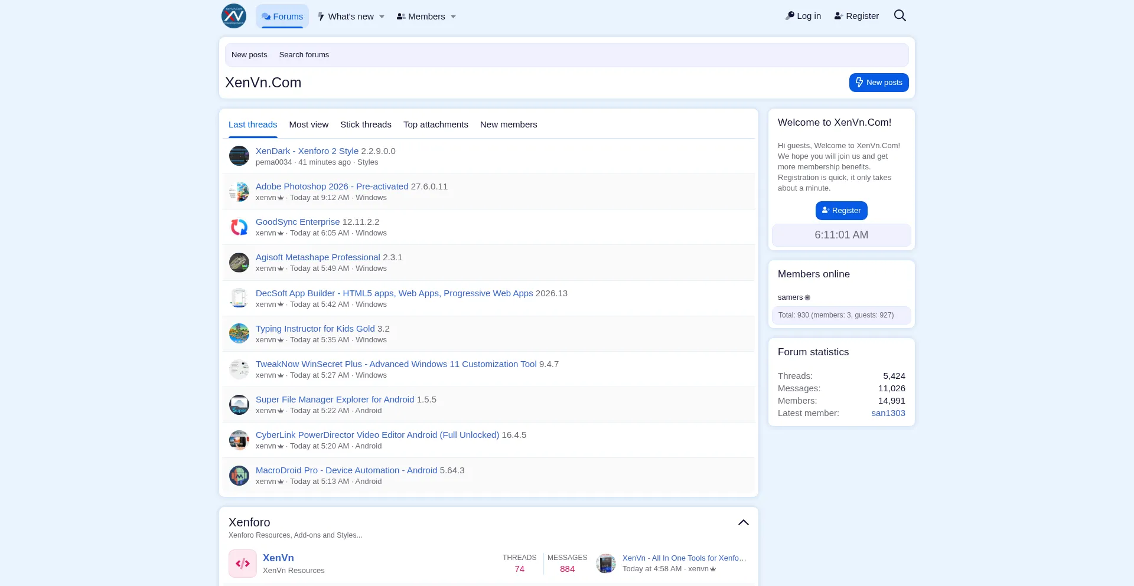Open CyberLink PowerDirector Video Editor thread

(x=377, y=435)
